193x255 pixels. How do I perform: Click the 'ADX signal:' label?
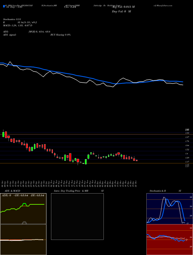(10, 35)
